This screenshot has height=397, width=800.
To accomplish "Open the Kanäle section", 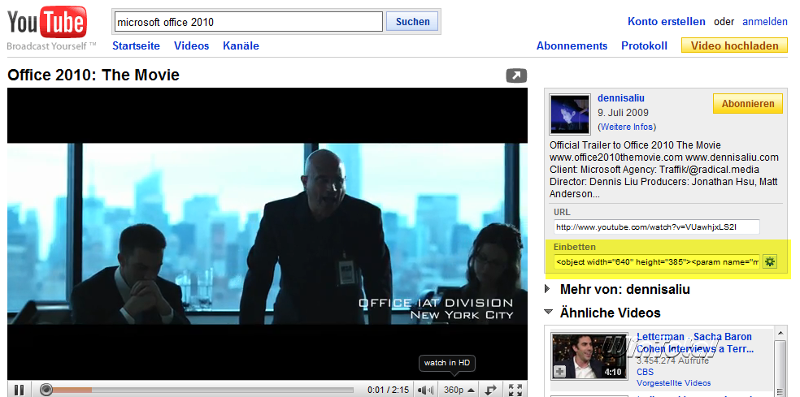I will click(x=241, y=45).
